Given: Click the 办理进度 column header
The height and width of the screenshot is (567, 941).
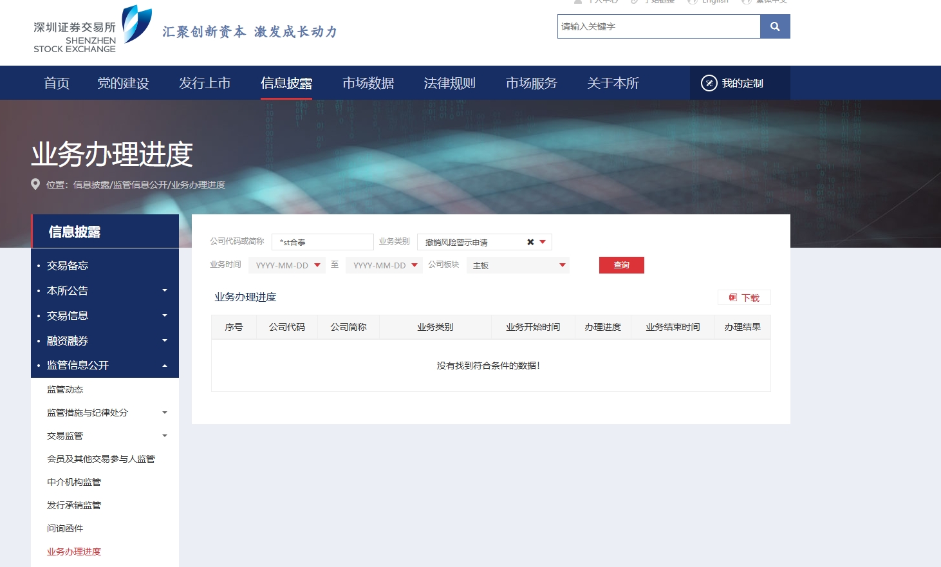Looking at the screenshot, I should [603, 327].
